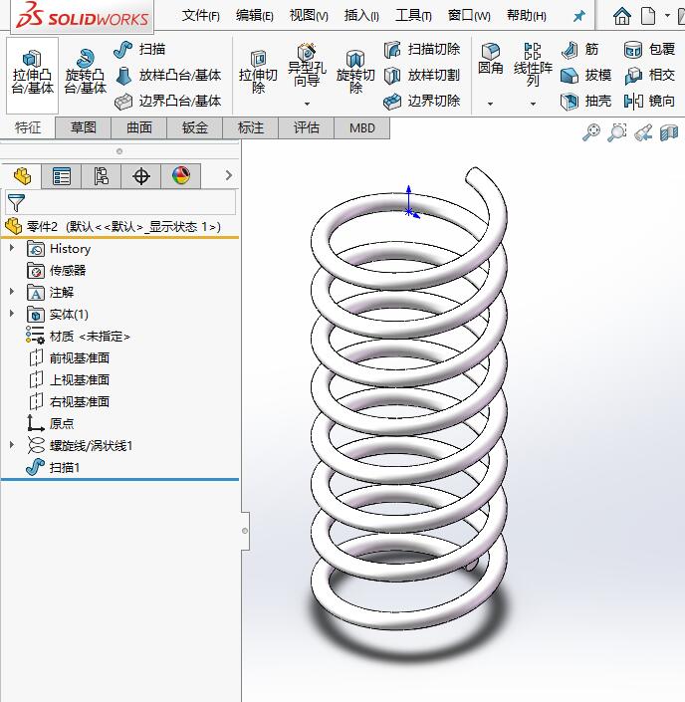Choose the 边界凸台/基体 boundary boss tool
Screen dimensions: 685x702
pyautogui.click(x=168, y=102)
